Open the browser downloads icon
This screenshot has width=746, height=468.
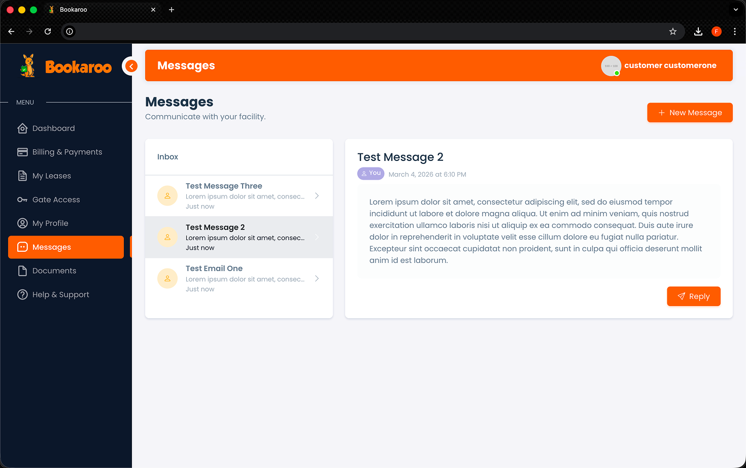(698, 31)
